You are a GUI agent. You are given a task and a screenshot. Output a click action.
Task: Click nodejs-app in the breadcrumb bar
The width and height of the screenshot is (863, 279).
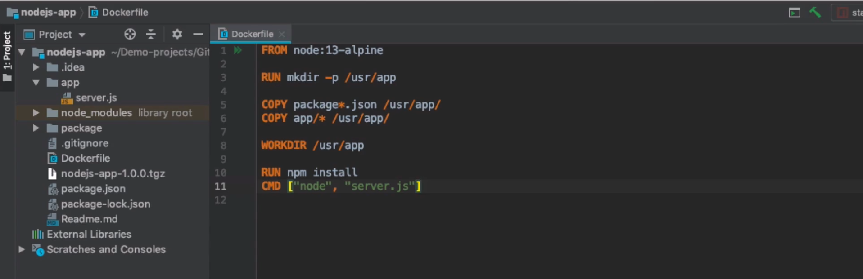pyautogui.click(x=48, y=12)
